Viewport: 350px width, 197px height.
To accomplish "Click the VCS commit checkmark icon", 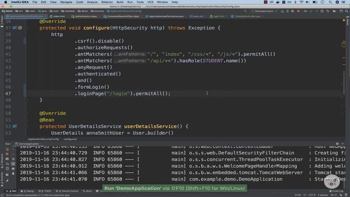I will tap(317, 11).
